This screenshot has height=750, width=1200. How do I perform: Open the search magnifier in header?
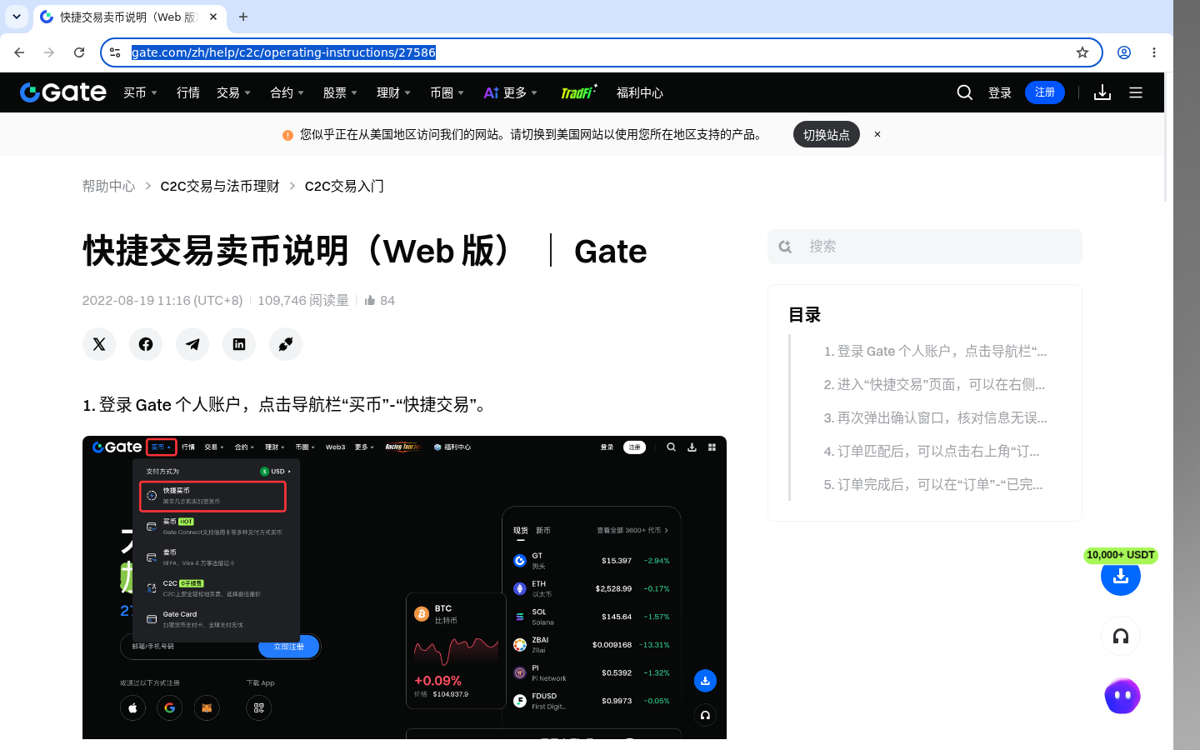965,92
